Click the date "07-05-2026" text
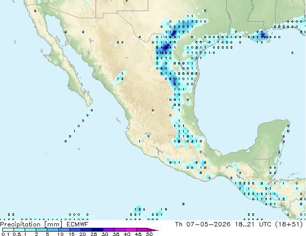Image resolution: width=306 pixels, height=236 pixels. pyautogui.click(x=209, y=224)
